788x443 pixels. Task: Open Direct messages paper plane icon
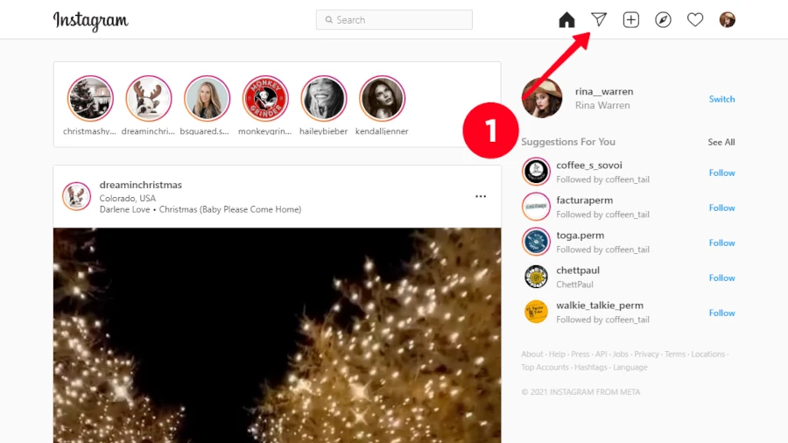[x=599, y=19]
